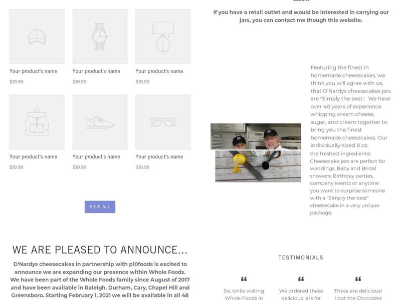This screenshot has width=401, height=300.
Task: Click the first testimonial quotation mark icon
Action: click(244, 279)
